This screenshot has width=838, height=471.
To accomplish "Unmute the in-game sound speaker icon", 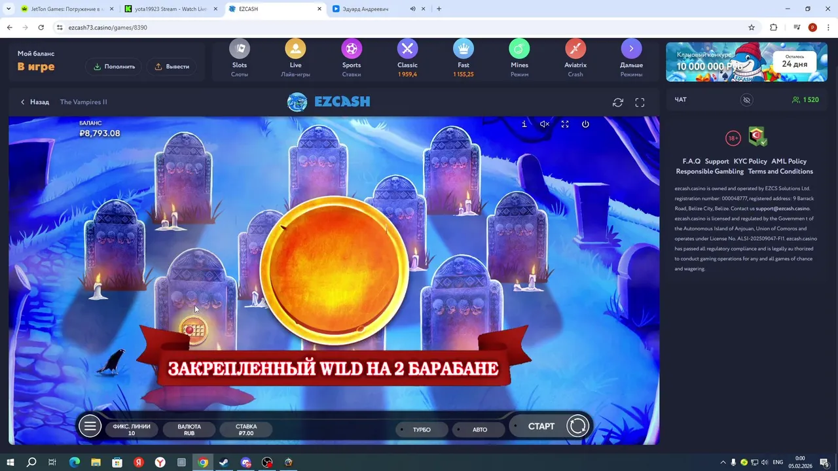I will 544,124.
